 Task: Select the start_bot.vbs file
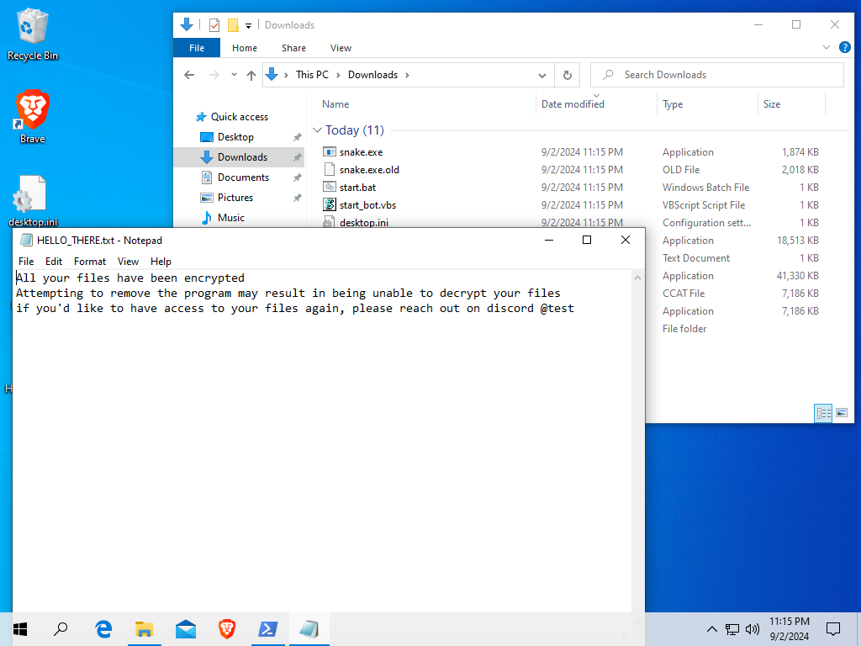(x=367, y=205)
